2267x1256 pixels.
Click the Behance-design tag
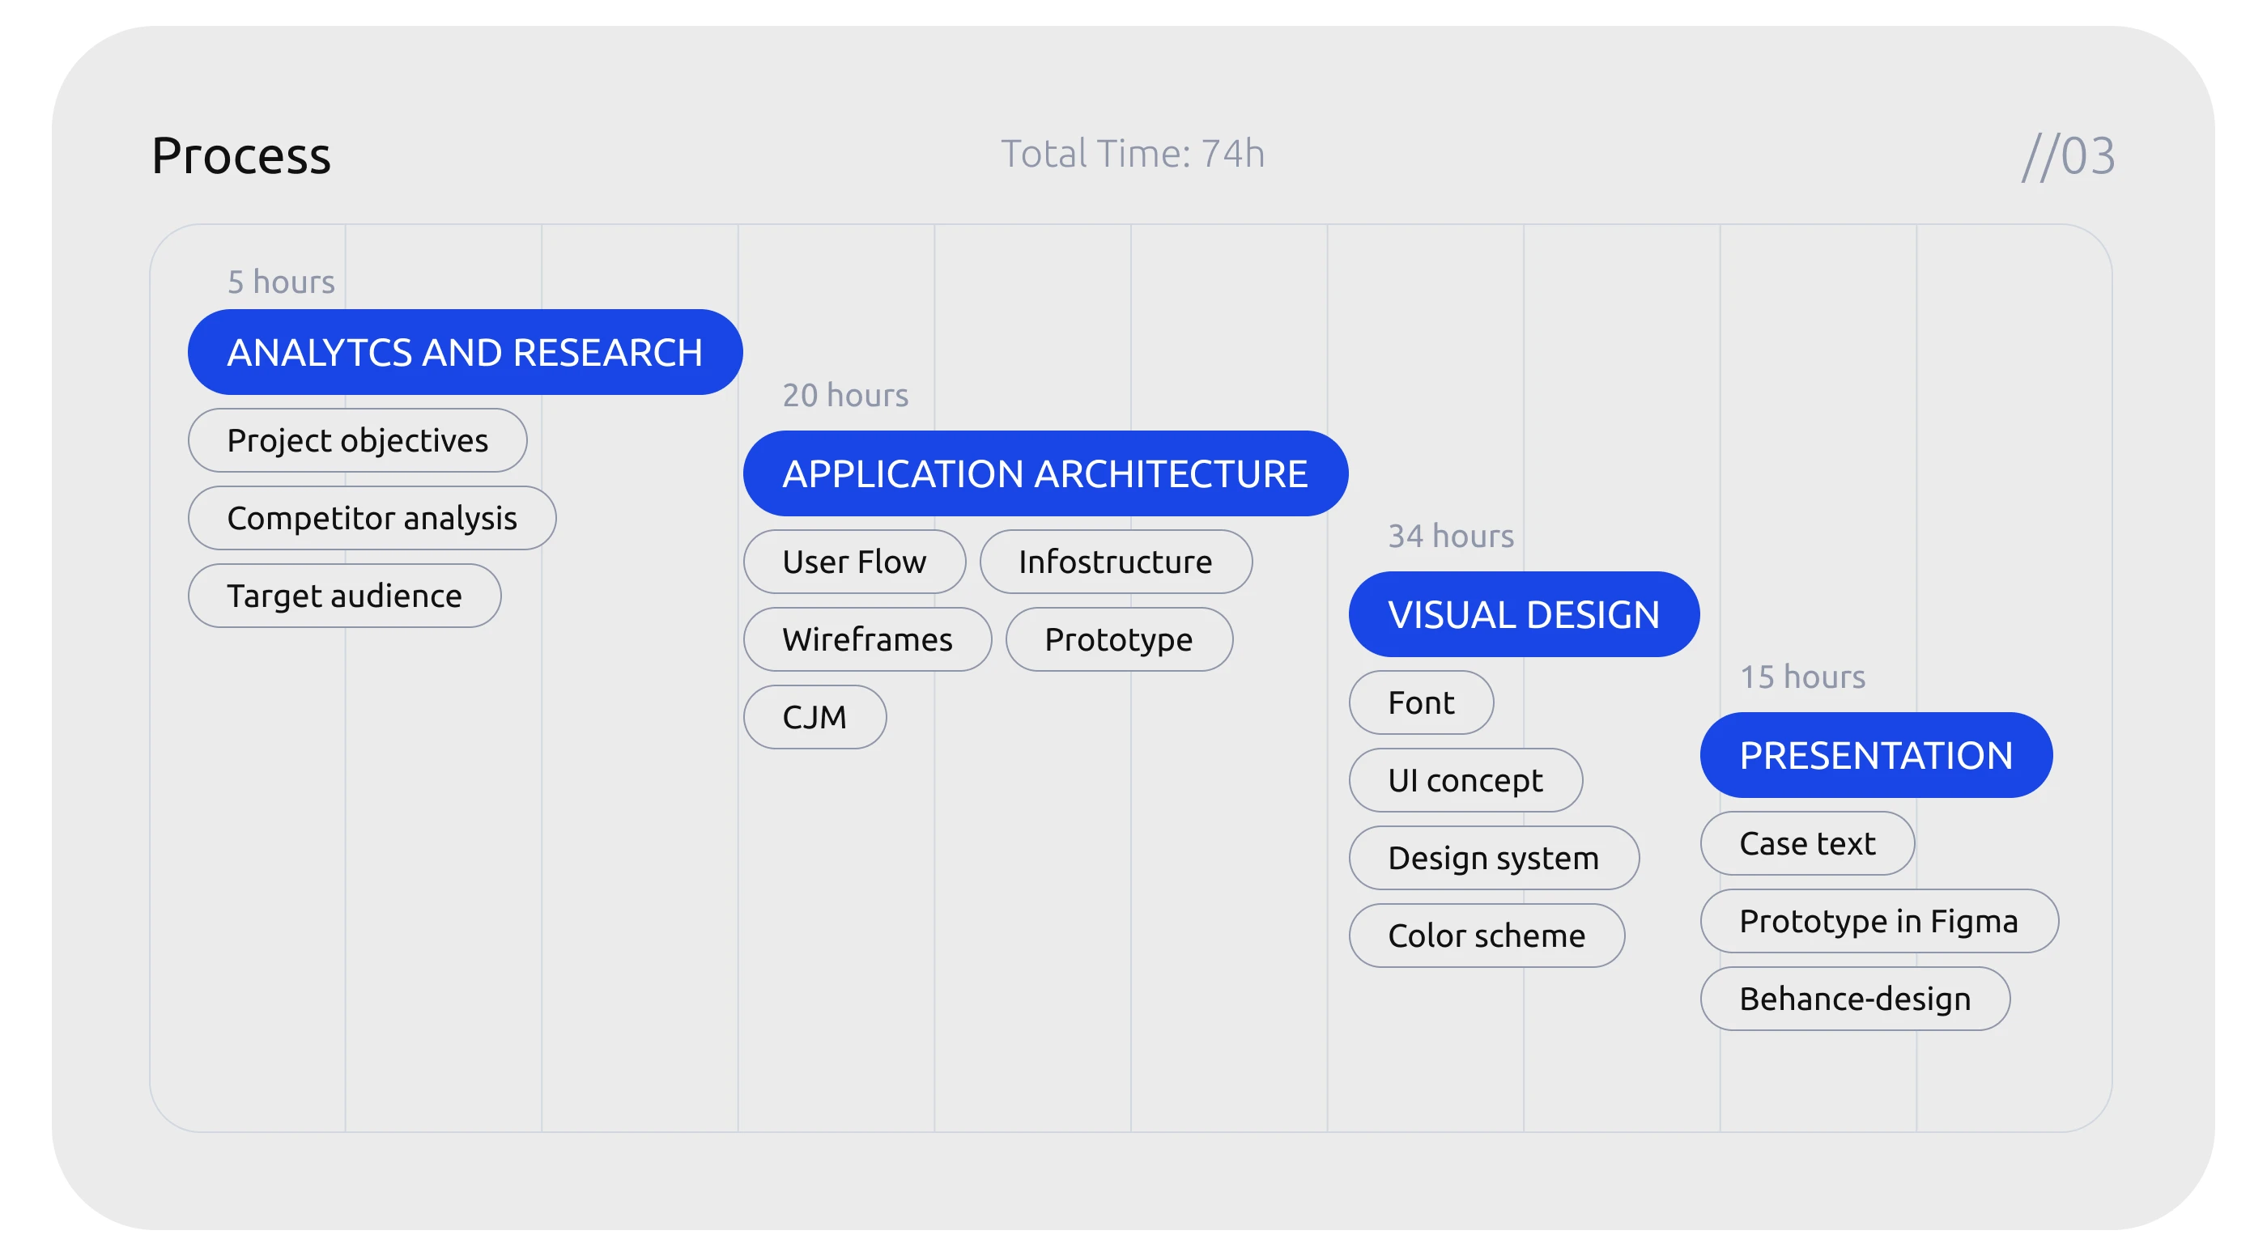(1854, 999)
